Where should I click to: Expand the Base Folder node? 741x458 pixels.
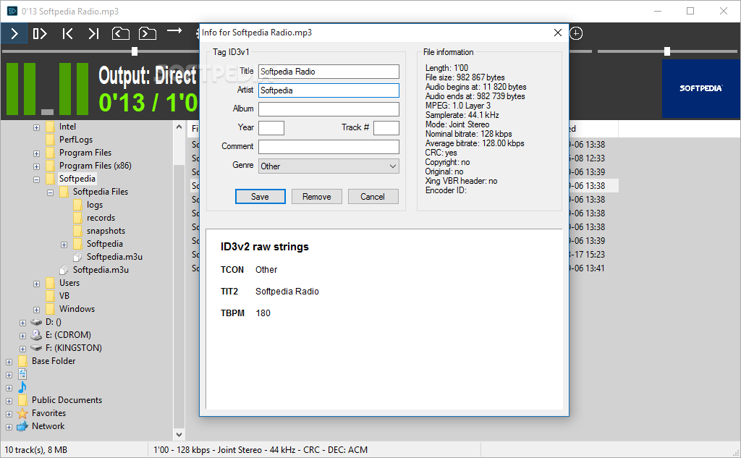pos(9,362)
